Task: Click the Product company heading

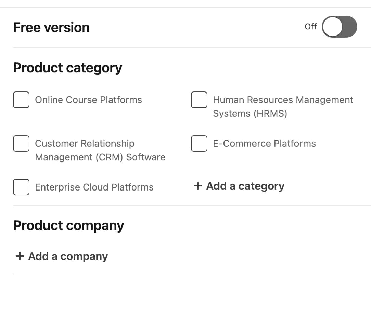Action: pyautogui.click(x=68, y=225)
